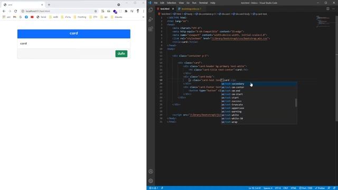The width and height of the screenshot is (338, 190).
Task: Go back in the Chrome browser
Action: point(4,11)
